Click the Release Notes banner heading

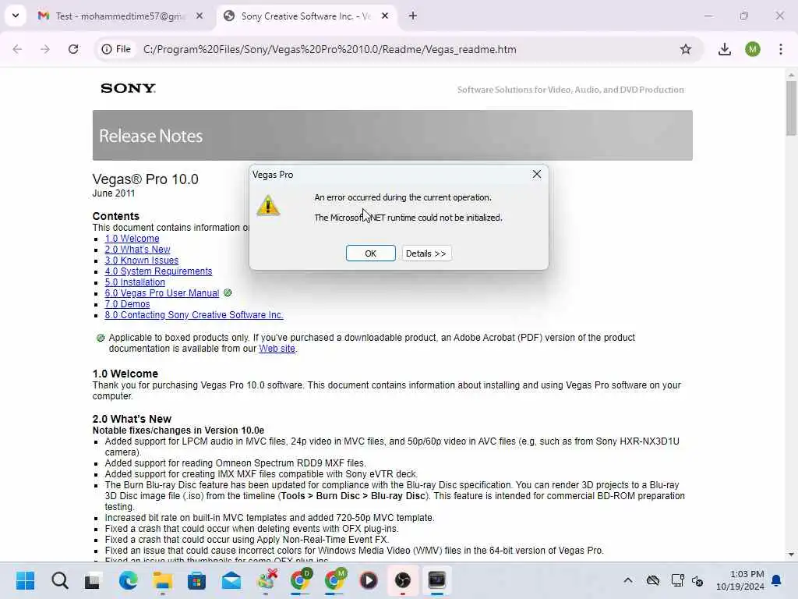point(150,136)
